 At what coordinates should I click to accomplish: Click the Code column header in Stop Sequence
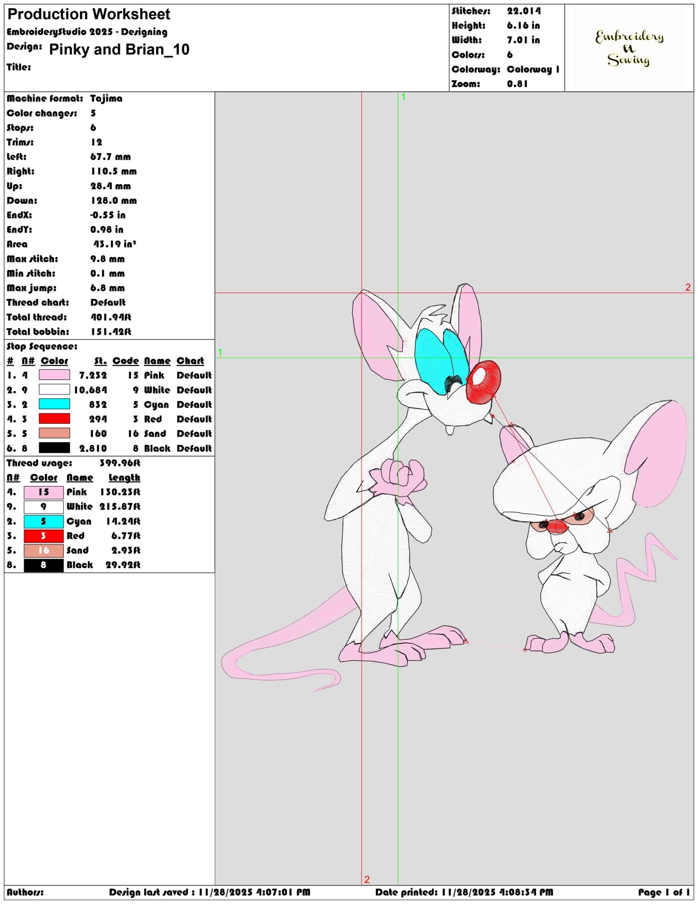point(125,361)
